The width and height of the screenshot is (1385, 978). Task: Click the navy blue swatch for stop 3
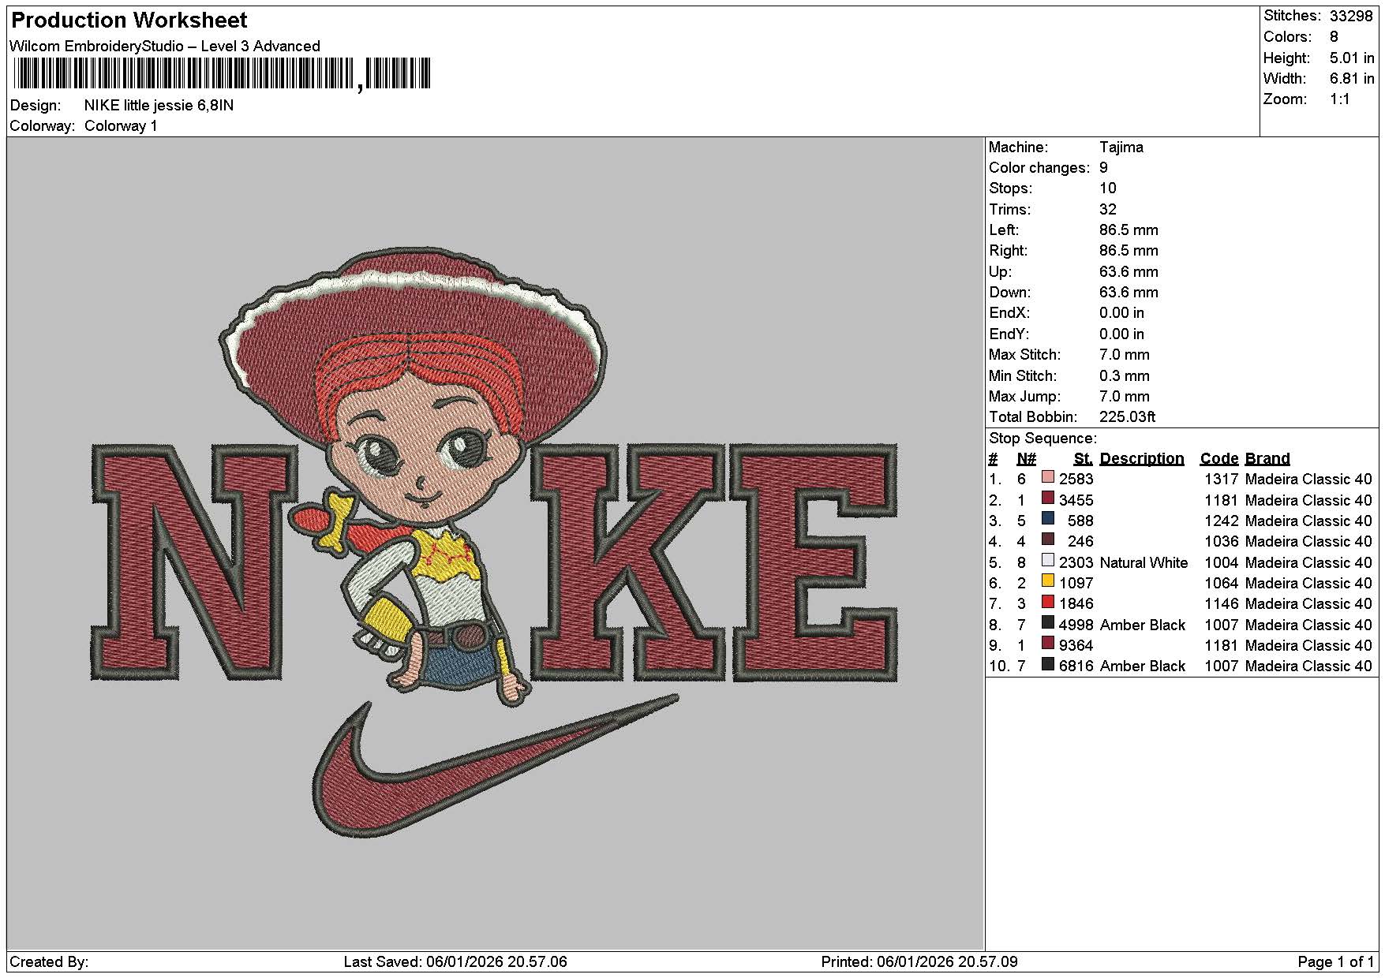[1048, 518]
